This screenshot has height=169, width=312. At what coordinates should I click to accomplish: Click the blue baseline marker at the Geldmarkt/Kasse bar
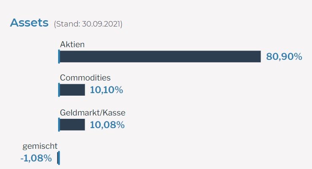click(59, 124)
